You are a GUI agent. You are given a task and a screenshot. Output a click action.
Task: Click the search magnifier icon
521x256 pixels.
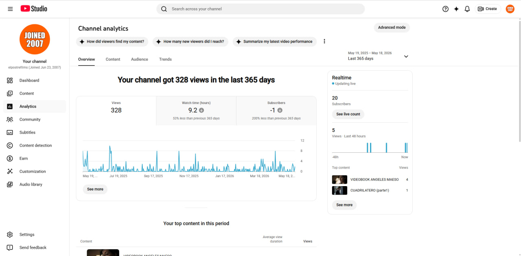click(164, 9)
